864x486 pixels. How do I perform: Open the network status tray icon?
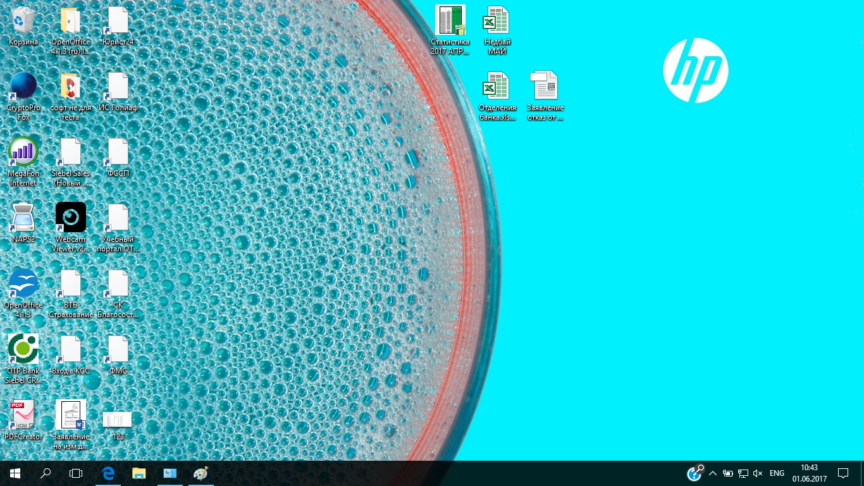pos(743,473)
